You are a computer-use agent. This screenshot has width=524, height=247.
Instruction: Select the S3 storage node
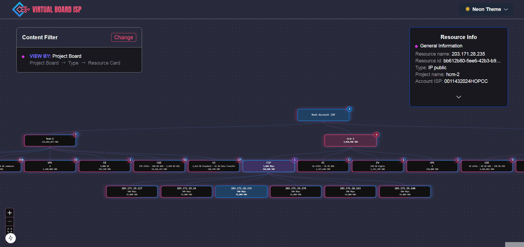tap(214, 166)
